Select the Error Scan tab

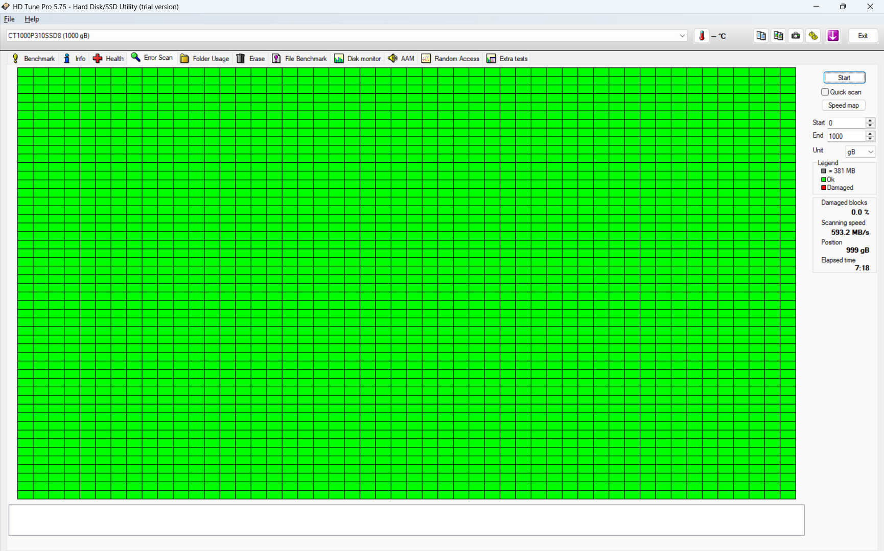152,58
